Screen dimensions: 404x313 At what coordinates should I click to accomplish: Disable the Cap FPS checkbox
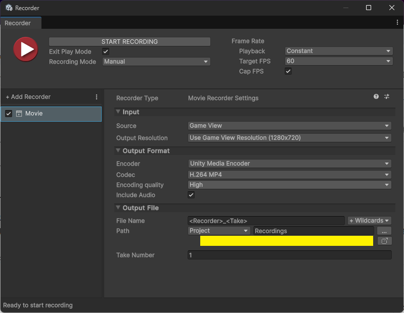click(288, 72)
